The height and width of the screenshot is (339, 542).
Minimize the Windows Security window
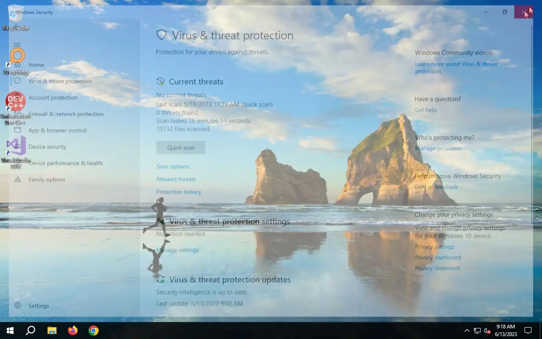pyautogui.click(x=486, y=12)
